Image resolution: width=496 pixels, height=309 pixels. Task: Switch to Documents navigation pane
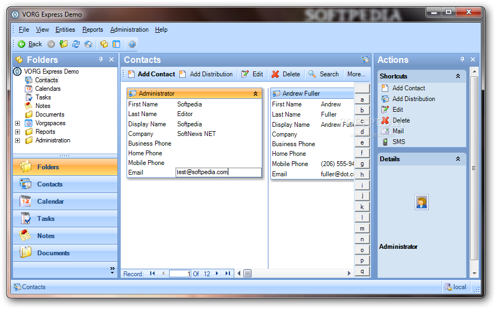click(x=65, y=253)
